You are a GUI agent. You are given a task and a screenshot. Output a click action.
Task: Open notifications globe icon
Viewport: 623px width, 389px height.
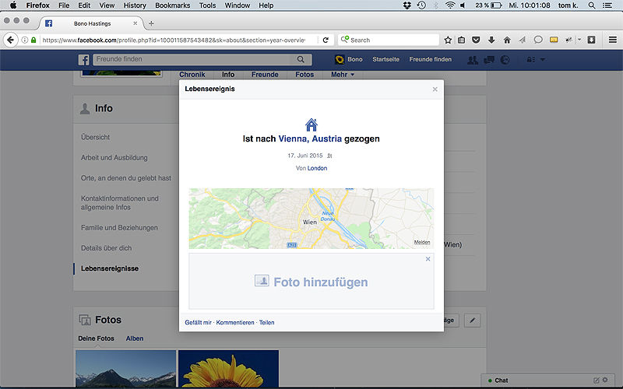click(505, 60)
